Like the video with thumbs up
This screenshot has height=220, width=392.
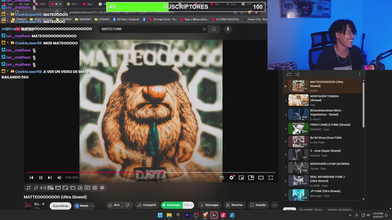114,205
